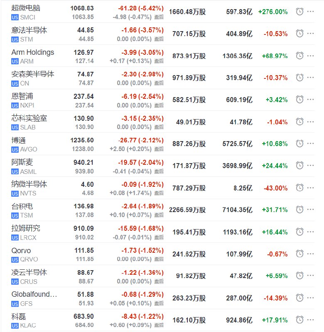
Task: Click the yearly change +68.97%
Action: click(x=275, y=56)
